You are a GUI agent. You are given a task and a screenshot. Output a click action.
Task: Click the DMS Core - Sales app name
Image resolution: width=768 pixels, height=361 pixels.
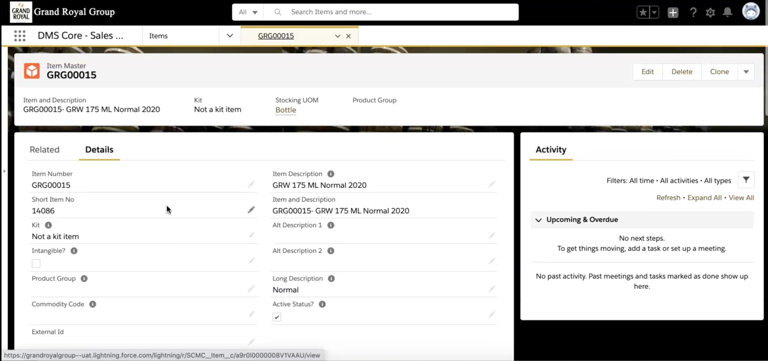point(81,36)
